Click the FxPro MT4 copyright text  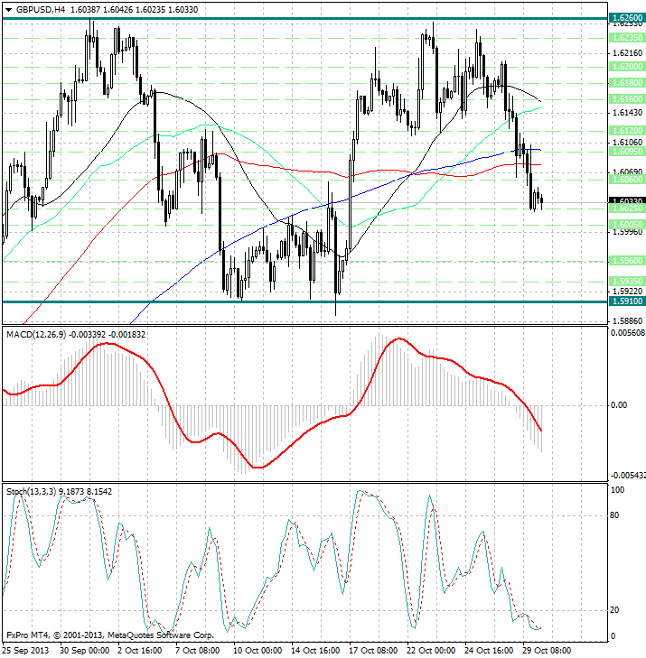coord(110,635)
